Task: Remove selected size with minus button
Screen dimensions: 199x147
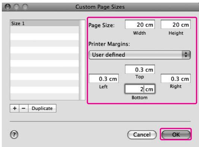Action: (23, 108)
